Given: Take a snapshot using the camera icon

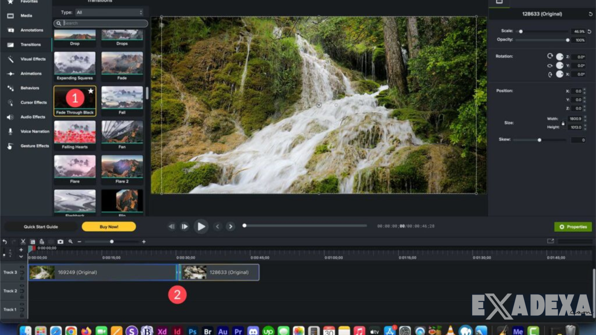Looking at the screenshot, I should pyautogui.click(x=61, y=242).
